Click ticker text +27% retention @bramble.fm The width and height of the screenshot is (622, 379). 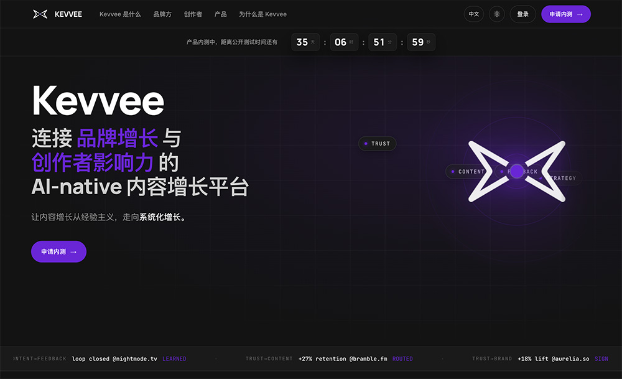[343, 358]
